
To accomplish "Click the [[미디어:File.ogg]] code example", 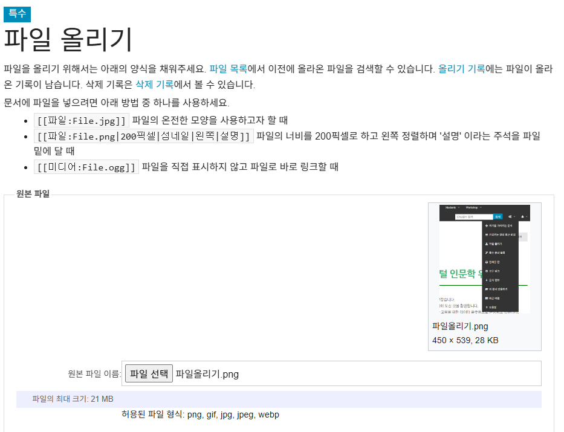I will pos(86,167).
